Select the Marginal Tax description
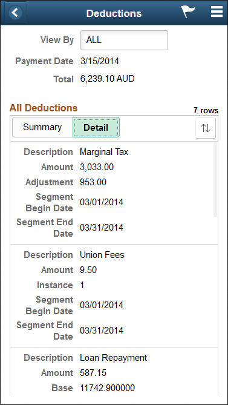Viewport: 228px width, 405px height. pyautogui.click(x=104, y=152)
